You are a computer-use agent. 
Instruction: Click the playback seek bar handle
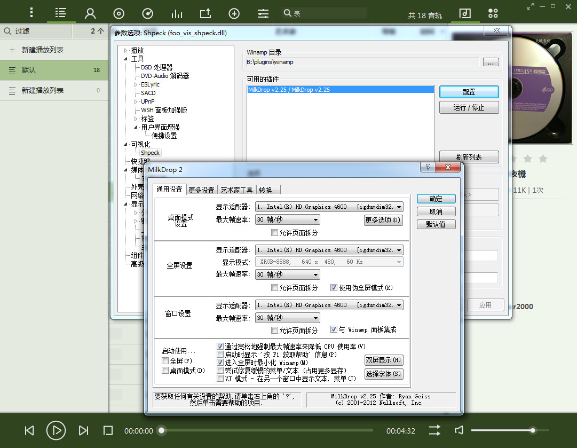click(x=162, y=430)
